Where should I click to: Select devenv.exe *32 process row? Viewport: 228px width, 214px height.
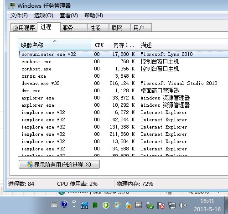124,83
